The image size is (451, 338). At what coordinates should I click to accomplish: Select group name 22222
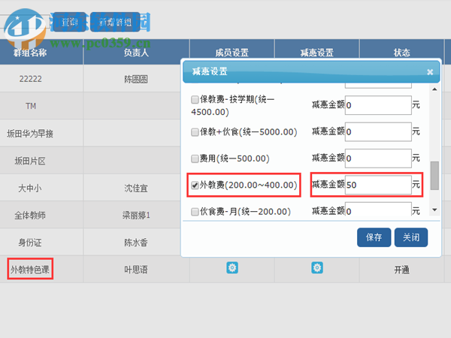point(31,79)
